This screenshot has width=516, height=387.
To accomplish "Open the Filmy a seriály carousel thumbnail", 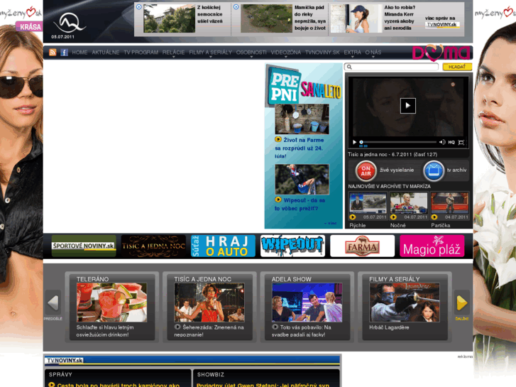I will pos(405,302).
